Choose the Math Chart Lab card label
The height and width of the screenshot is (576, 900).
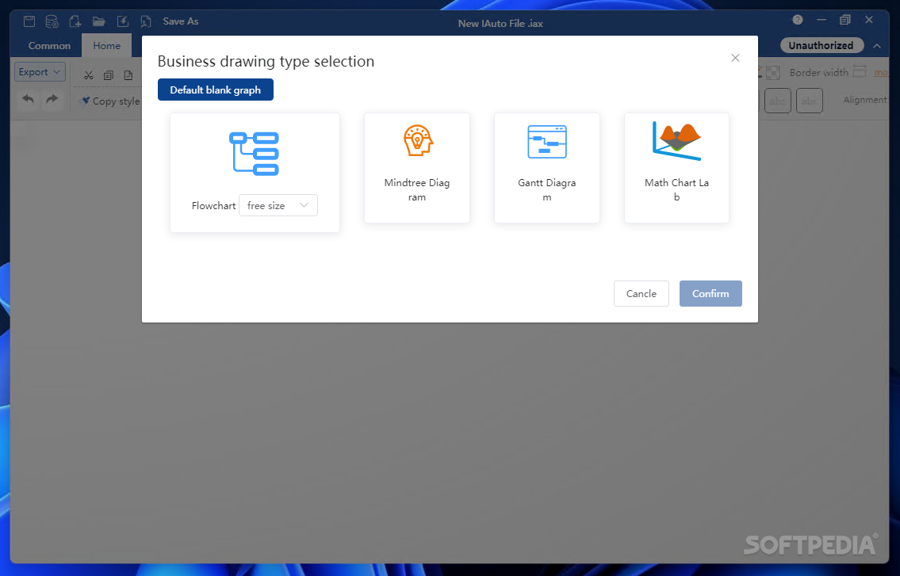[x=676, y=190]
